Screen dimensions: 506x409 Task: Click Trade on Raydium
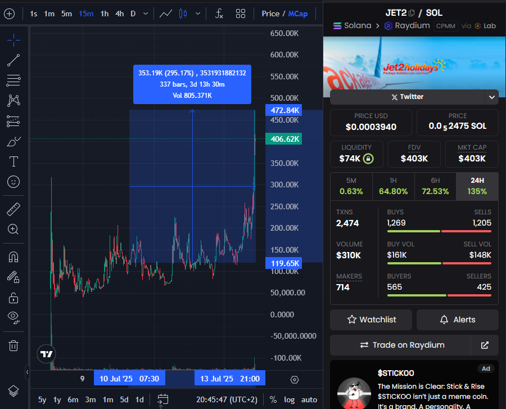pyautogui.click(x=401, y=345)
